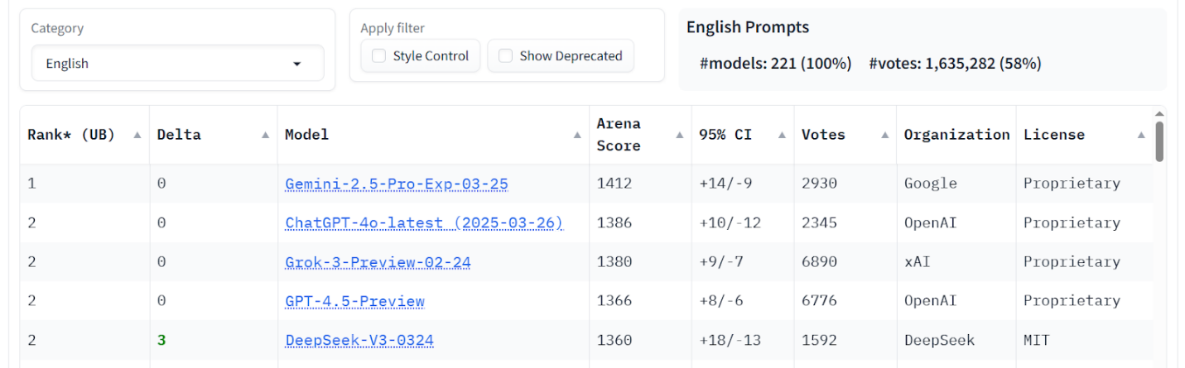Sort by the License column arrow
This screenshot has width=1185, height=368.
pyautogui.click(x=1141, y=135)
